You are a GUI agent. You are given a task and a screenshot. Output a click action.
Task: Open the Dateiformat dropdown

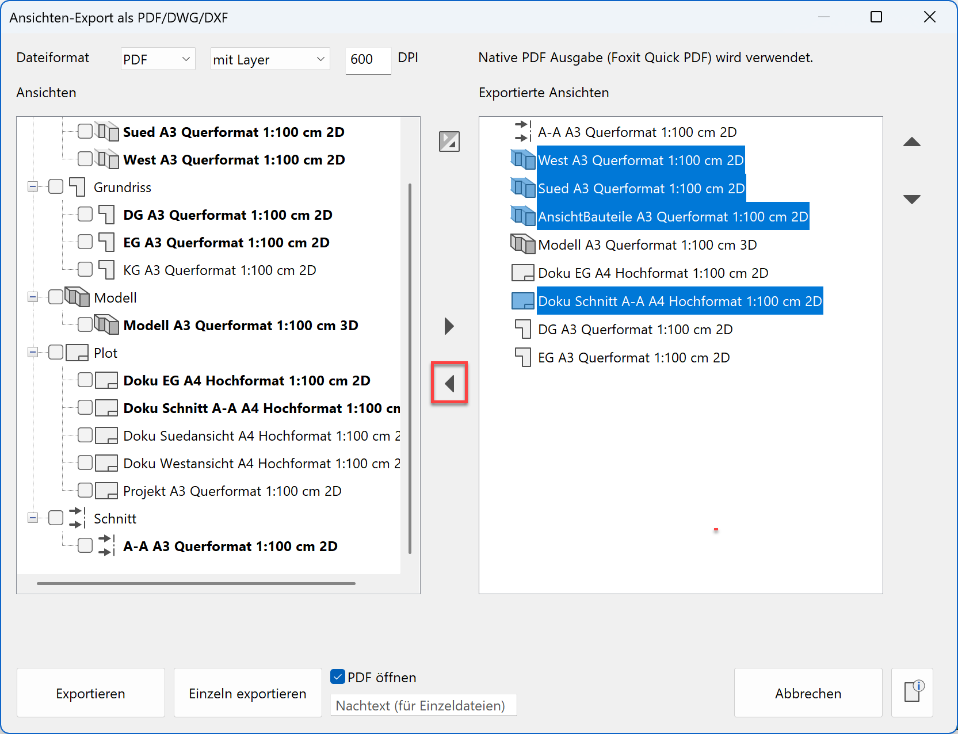click(x=157, y=58)
